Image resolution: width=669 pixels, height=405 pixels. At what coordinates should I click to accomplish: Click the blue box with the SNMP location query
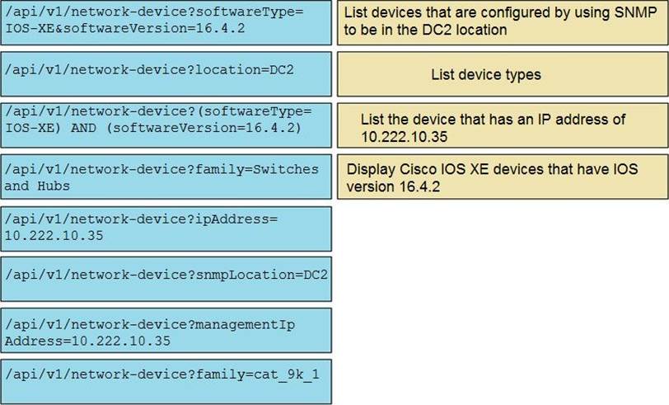pos(166,279)
